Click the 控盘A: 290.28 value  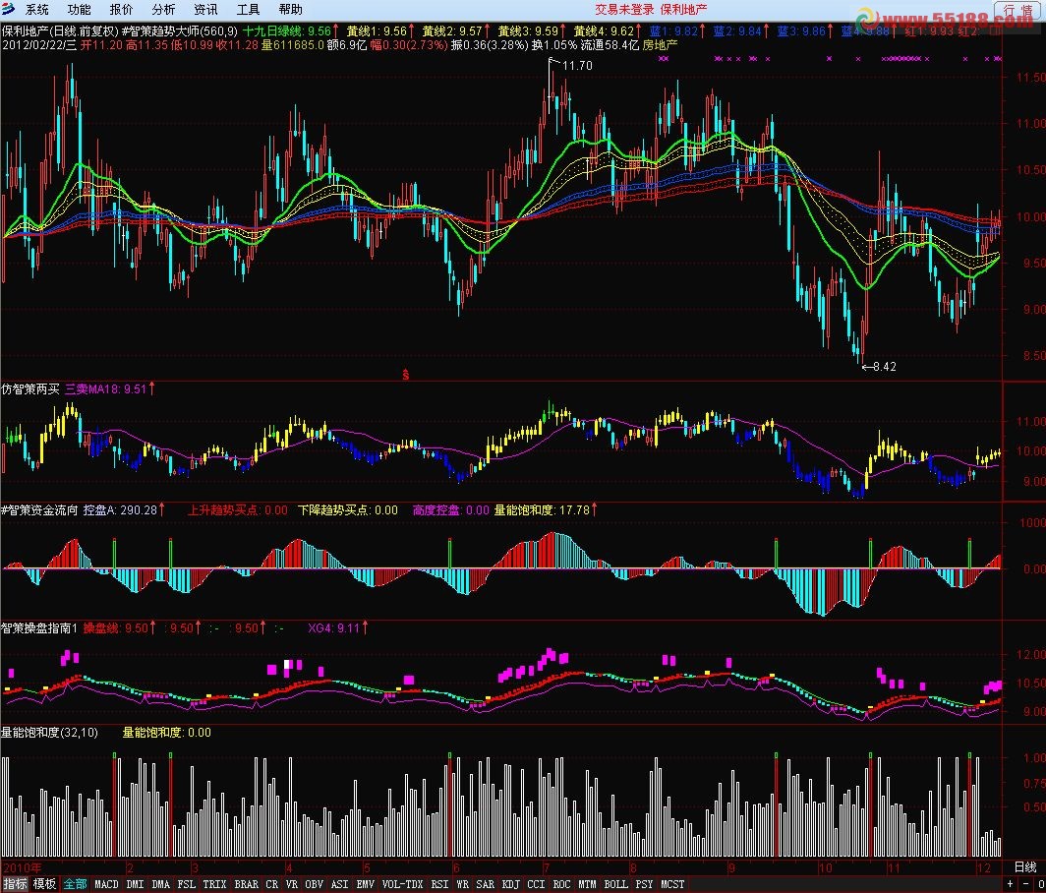coord(120,509)
